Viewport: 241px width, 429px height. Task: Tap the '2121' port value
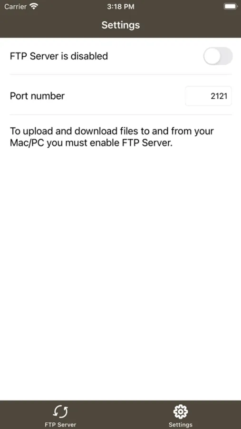[219, 96]
